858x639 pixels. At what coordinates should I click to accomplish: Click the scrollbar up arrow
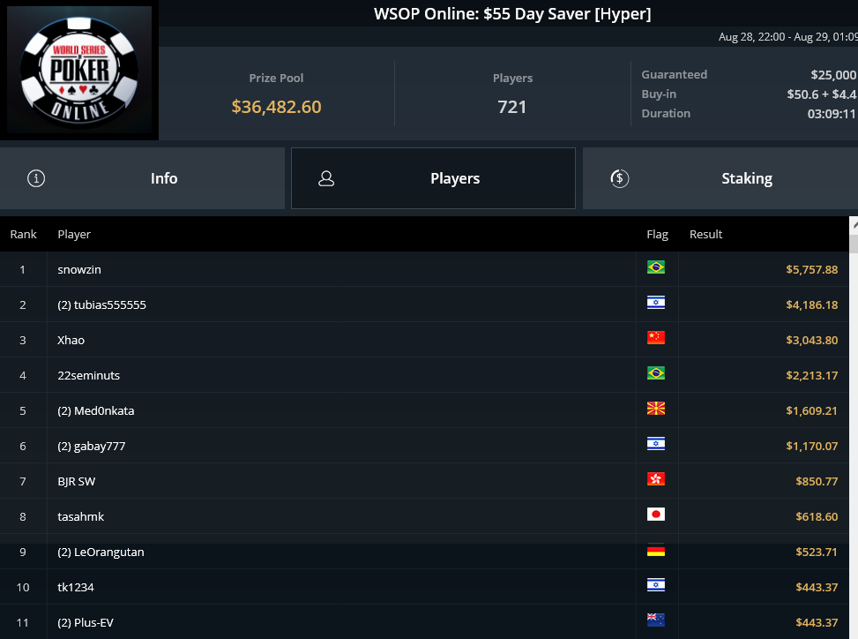854,224
